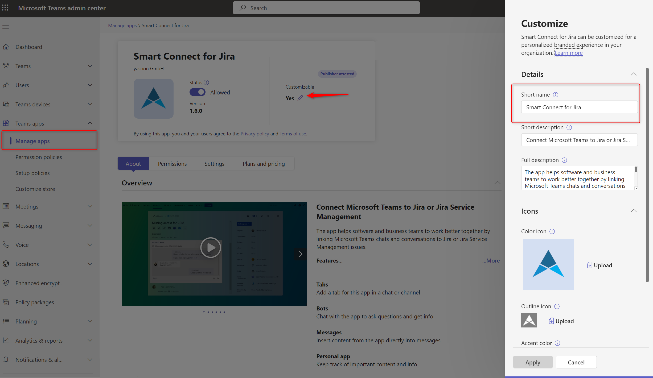Click the hamburger navigation menu icon

pyautogui.click(x=6, y=27)
